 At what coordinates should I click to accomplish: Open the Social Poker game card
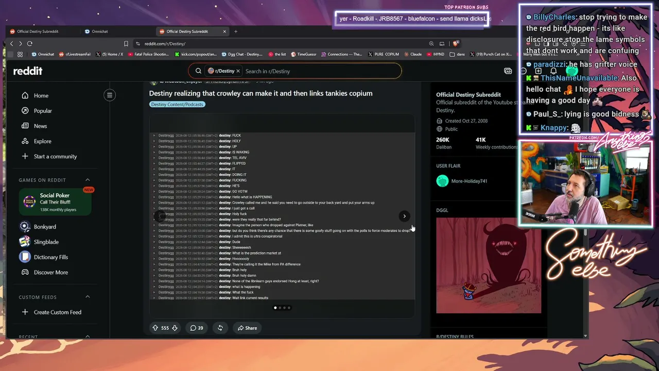[56, 202]
